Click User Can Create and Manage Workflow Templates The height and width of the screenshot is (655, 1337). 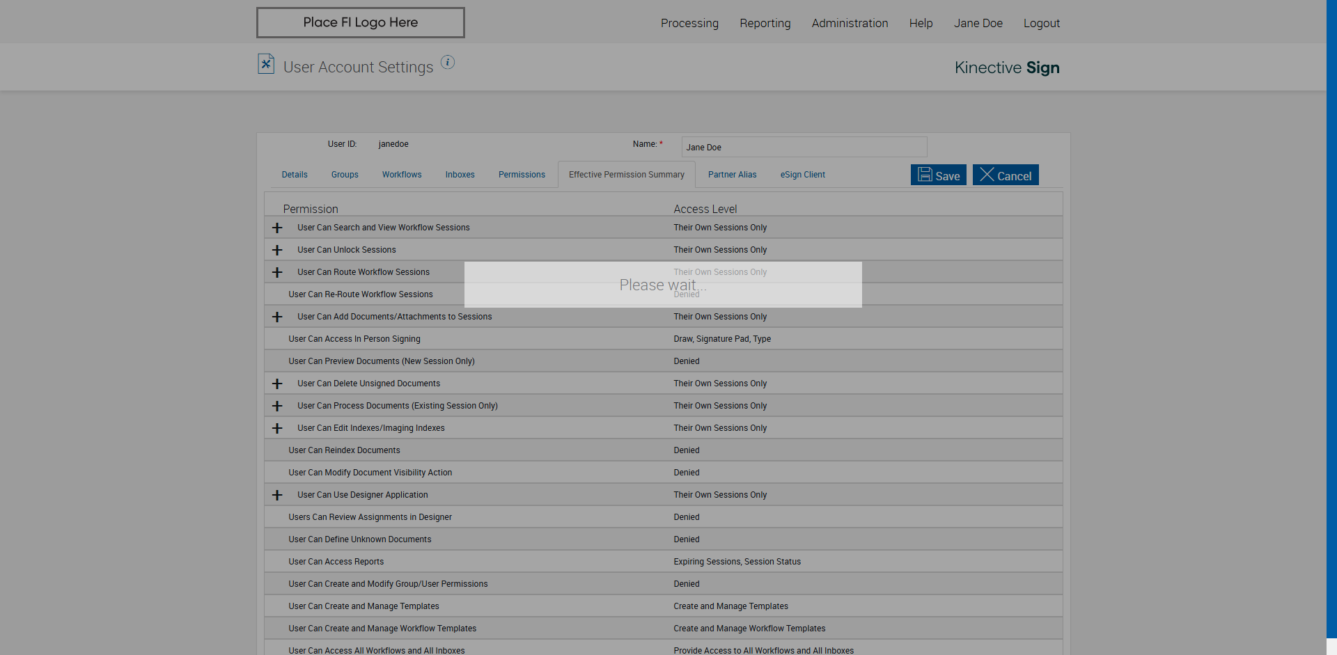click(382, 629)
